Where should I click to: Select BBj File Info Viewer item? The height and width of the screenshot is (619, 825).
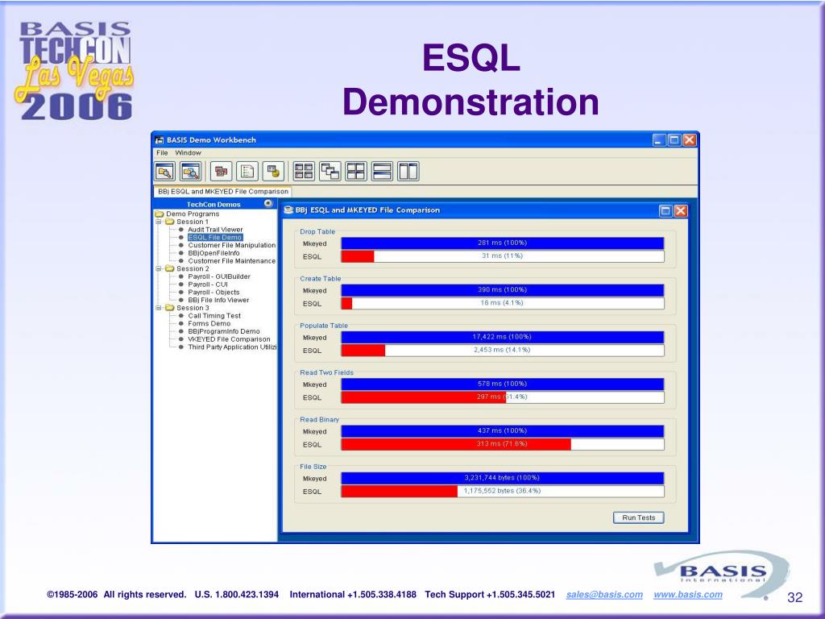(x=218, y=300)
